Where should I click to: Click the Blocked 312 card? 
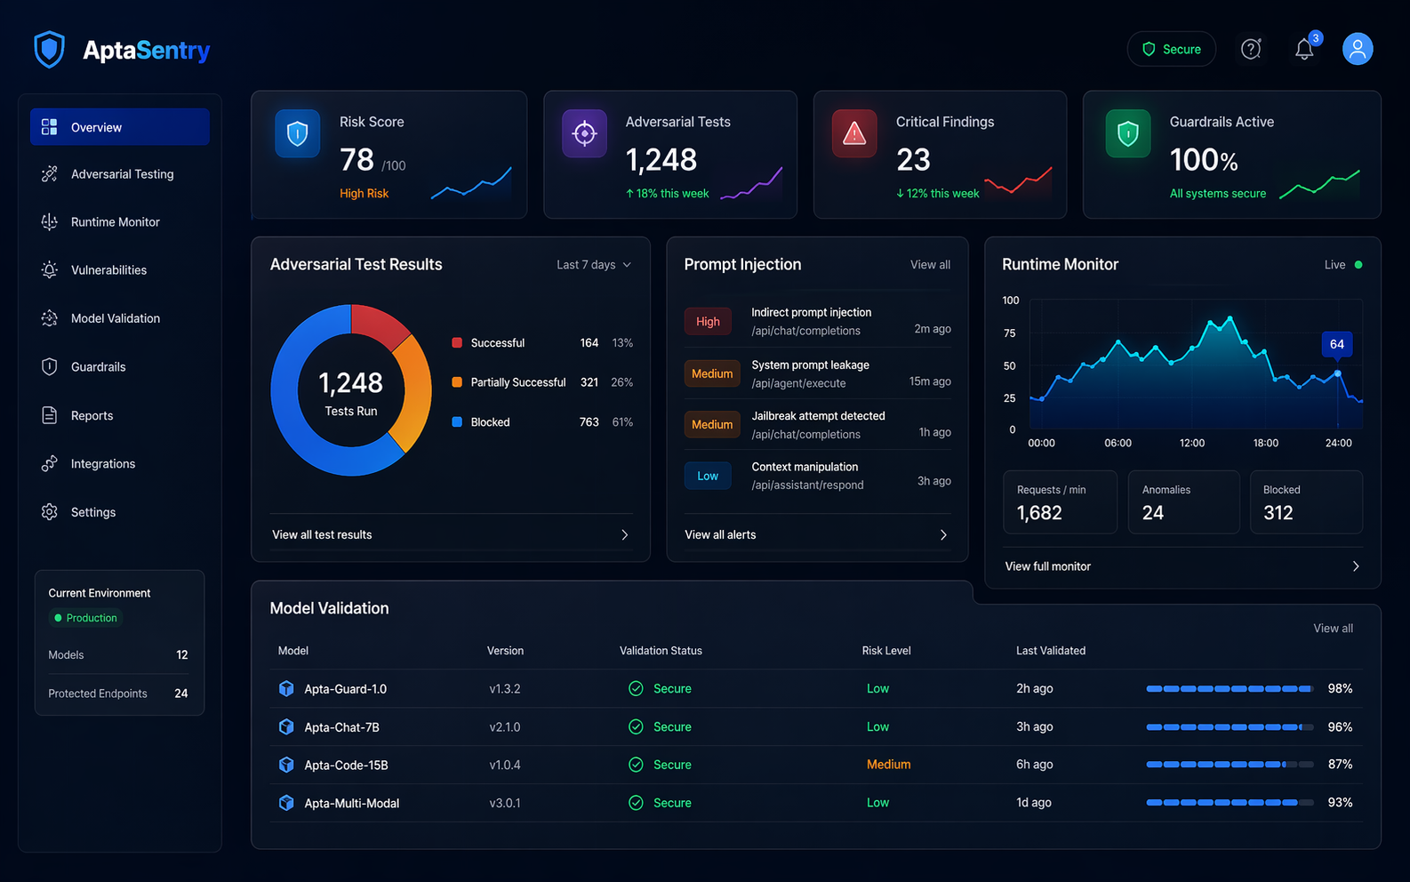pyautogui.click(x=1306, y=502)
